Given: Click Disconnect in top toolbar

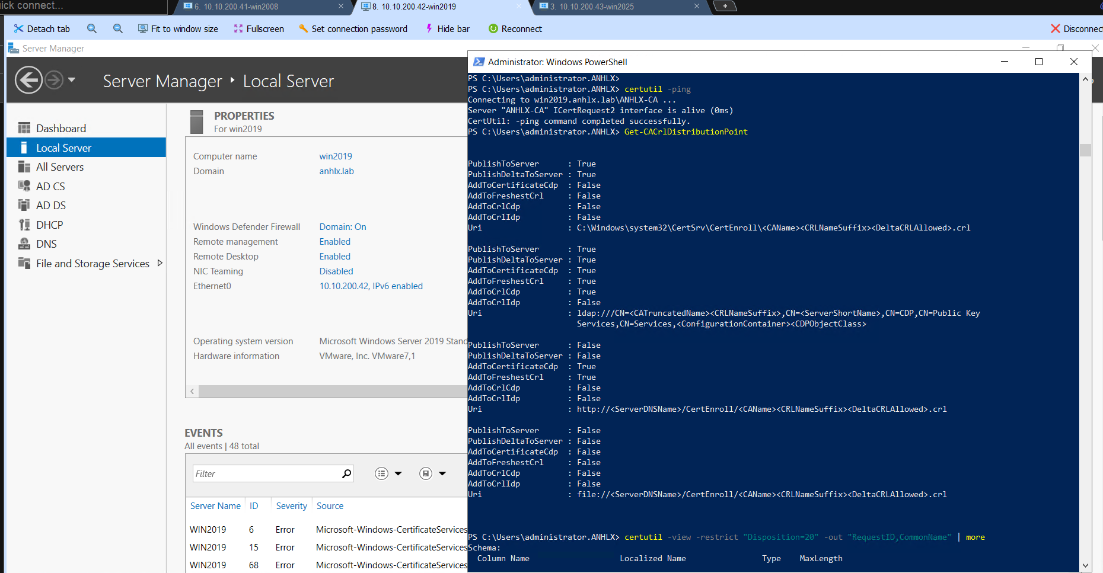Looking at the screenshot, I should tap(1076, 28).
